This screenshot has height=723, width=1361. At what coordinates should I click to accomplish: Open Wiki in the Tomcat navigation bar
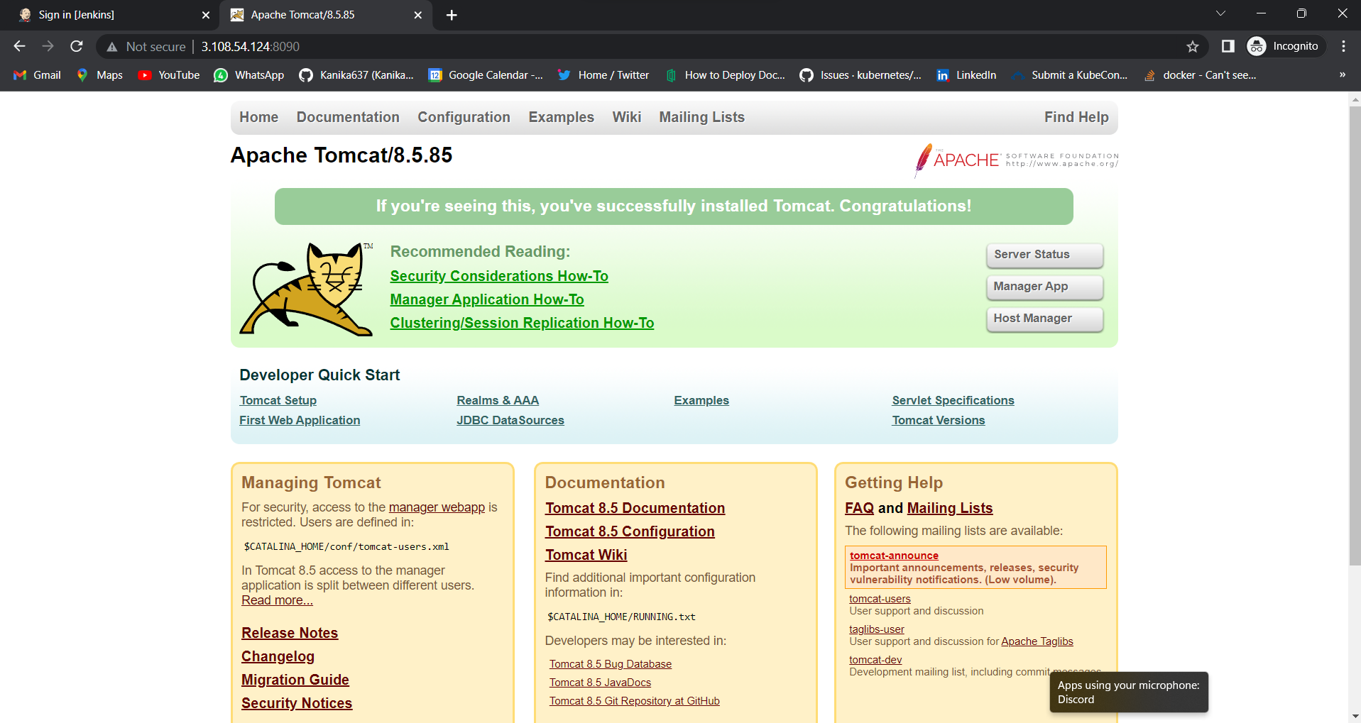pos(626,117)
